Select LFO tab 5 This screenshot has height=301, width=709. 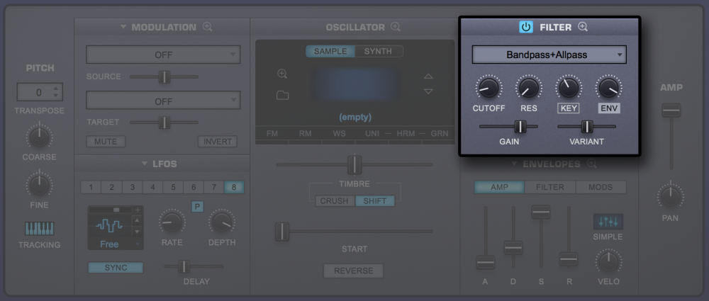pyautogui.click(x=173, y=187)
